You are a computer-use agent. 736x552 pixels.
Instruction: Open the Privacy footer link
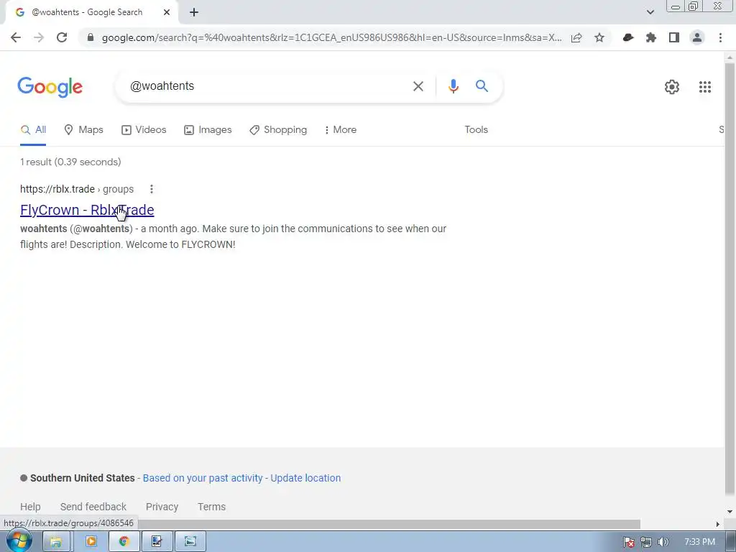(x=162, y=507)
